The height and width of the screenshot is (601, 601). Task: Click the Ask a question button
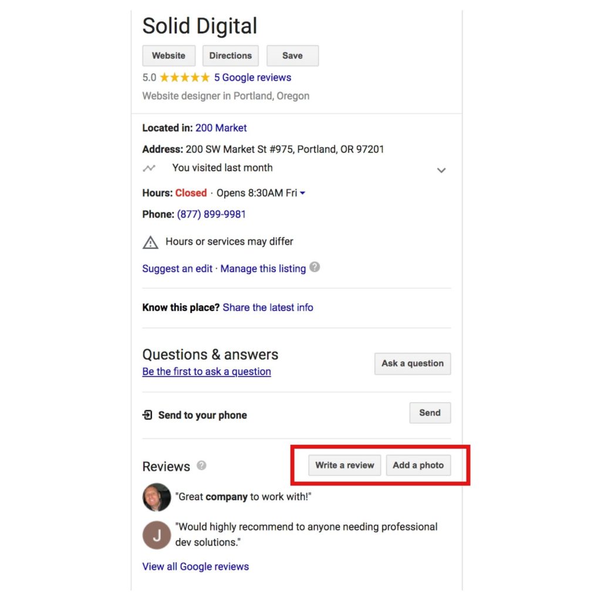(x=413, y=363)
